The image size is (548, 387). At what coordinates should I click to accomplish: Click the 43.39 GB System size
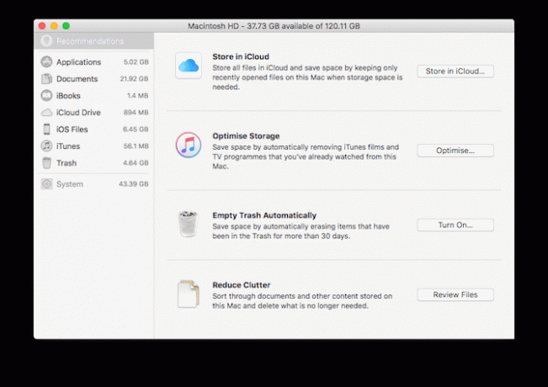point(134,183)
